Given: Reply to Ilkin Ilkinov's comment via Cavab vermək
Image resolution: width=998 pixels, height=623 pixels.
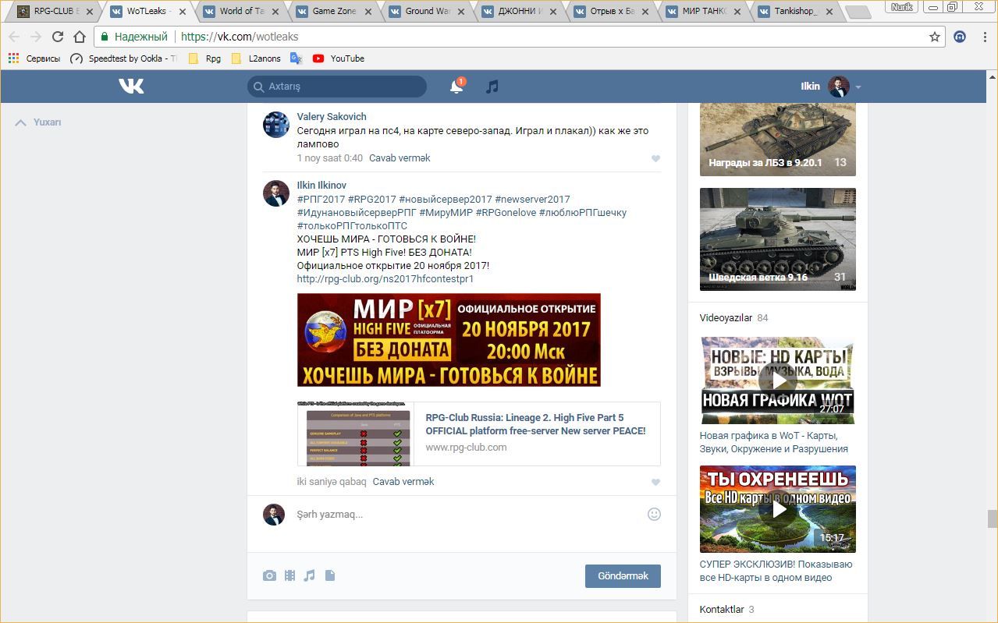Looking at the screenshot, I should (403, 482).
